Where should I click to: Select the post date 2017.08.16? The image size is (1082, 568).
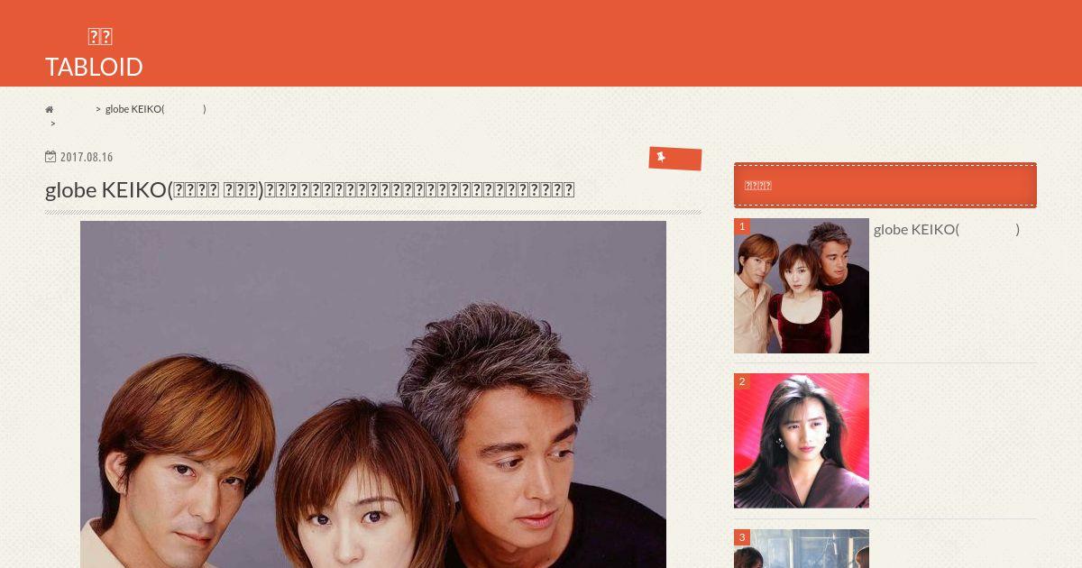pyautogui.click(x=87, y=157)
